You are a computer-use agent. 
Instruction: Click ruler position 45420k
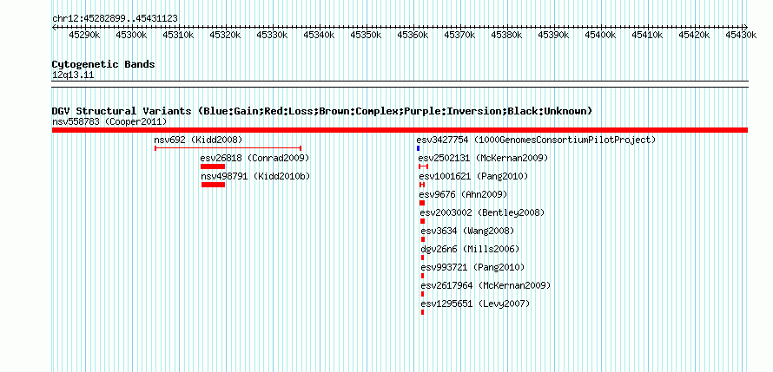(694, 35)
